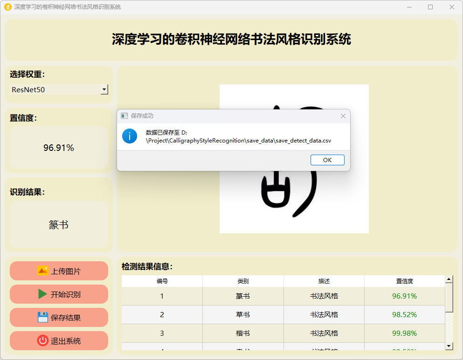Image resolution: width=463 pixels, height=360 pixels.
Task: Close the 保存成功 dialog with X
Action: click(x=343, y=116)
